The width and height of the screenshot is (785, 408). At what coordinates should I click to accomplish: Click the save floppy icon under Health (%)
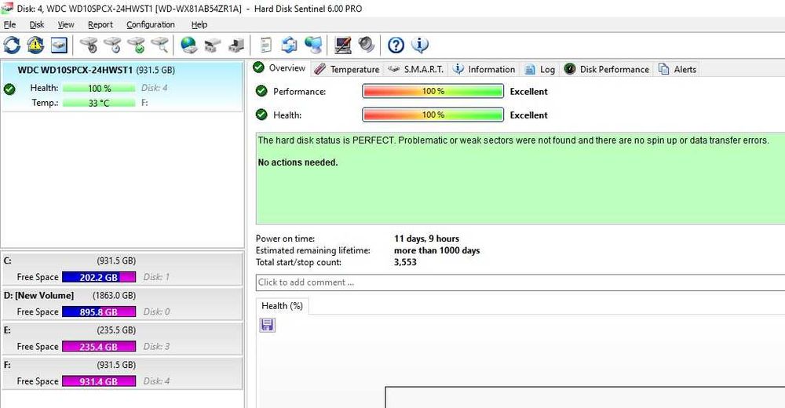[268, 326]
